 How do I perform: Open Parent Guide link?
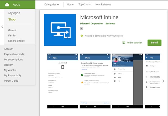tap(11, 81)
